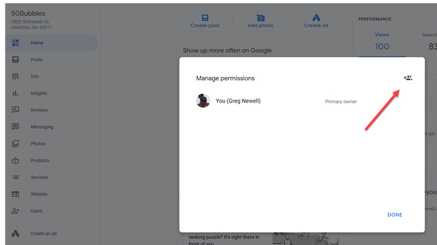Open the Home menu item
This screenshot has width=437, height=245.
51,43
